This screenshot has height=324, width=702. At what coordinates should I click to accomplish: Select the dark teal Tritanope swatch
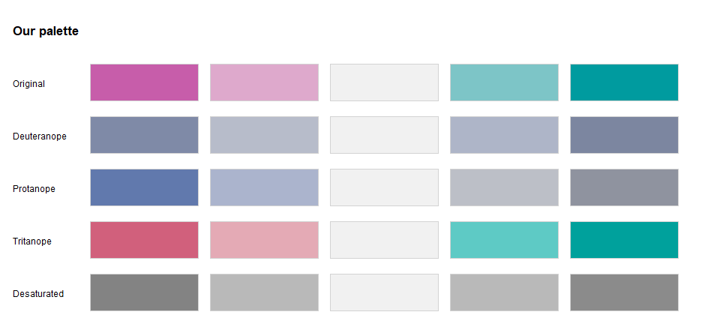pos(624,240)
